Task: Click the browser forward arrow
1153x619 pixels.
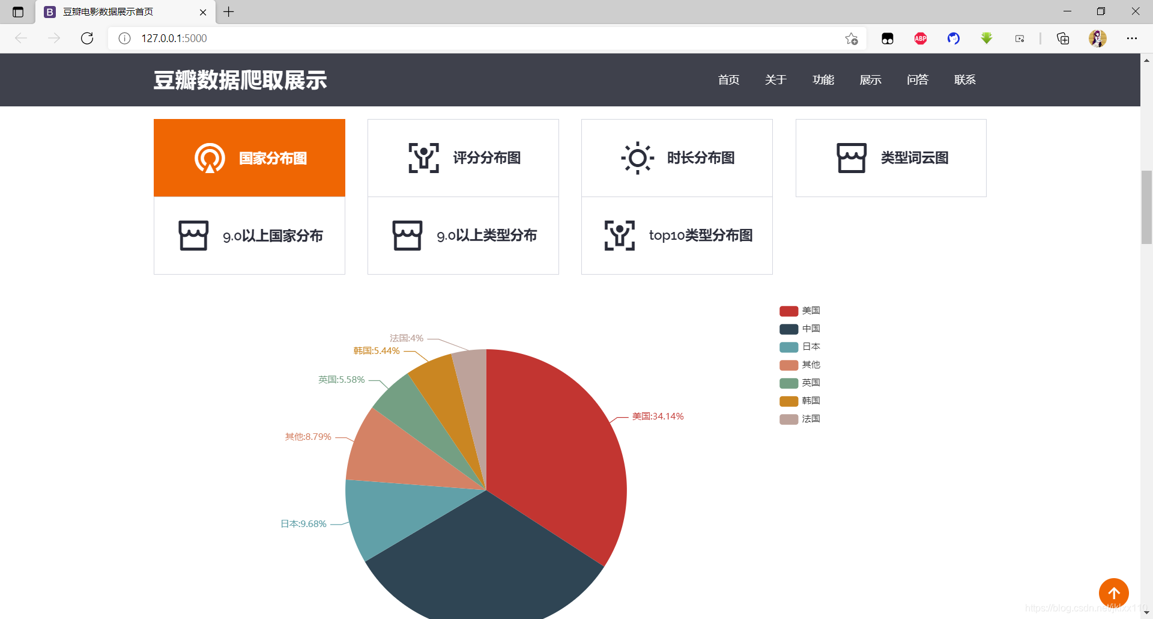Action: 54,38
